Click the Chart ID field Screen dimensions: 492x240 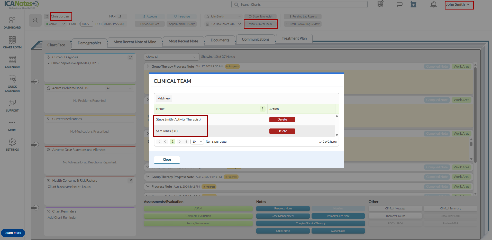tap(87, 24)
